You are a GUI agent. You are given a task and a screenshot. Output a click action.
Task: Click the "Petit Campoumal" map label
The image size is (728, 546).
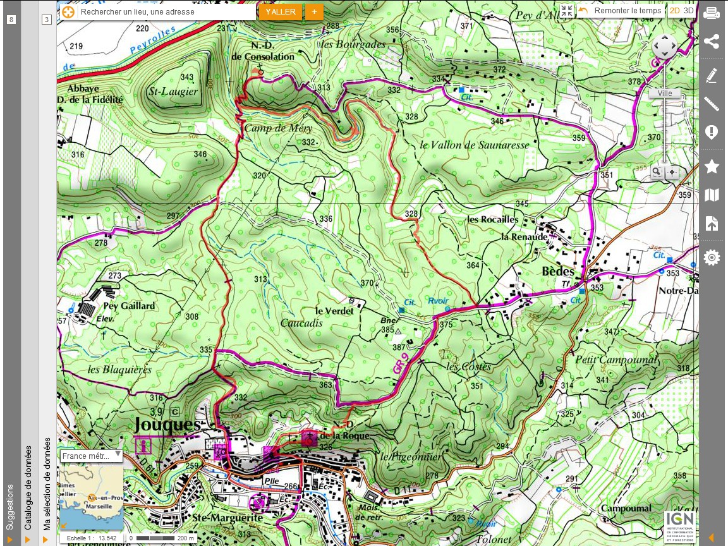tap(616, 360)
